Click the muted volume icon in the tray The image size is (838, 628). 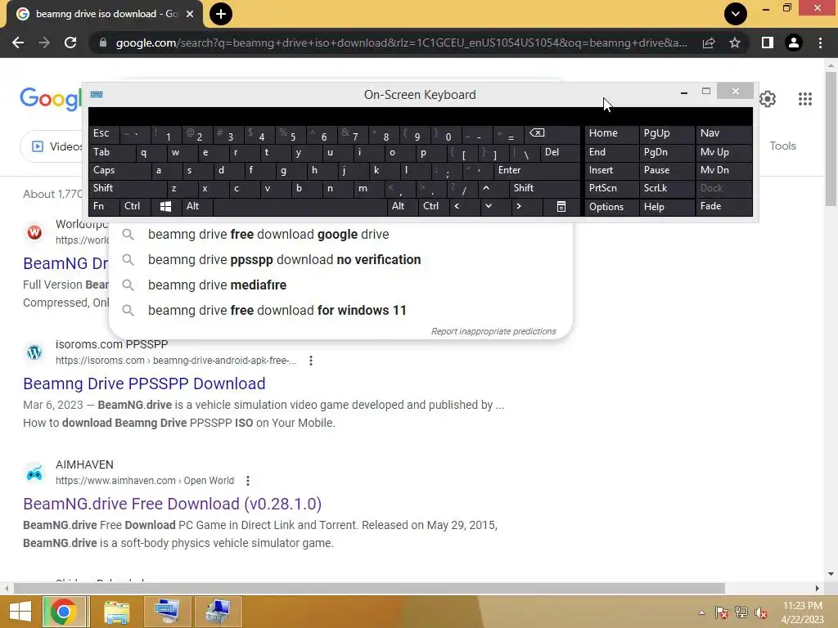760,613
